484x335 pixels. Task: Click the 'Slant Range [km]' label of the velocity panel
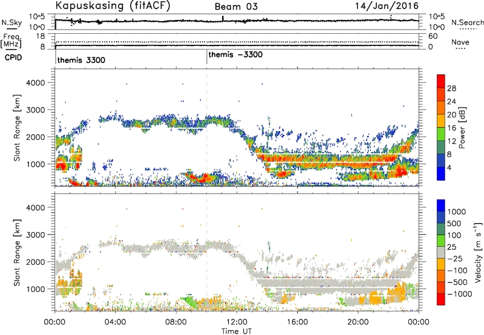click(18, 253)
